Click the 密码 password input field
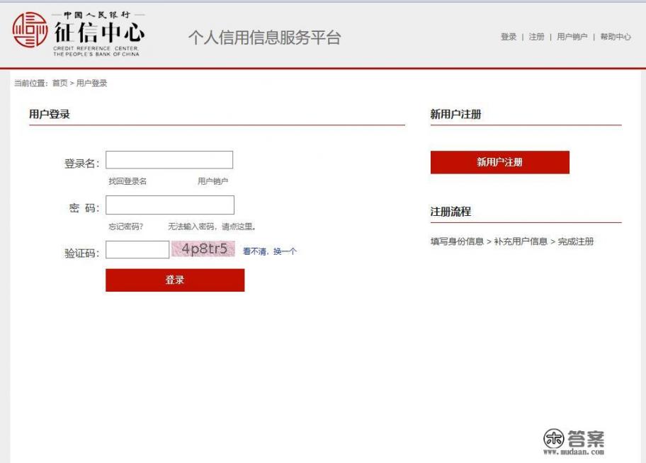646x463 pixels. 169,204
